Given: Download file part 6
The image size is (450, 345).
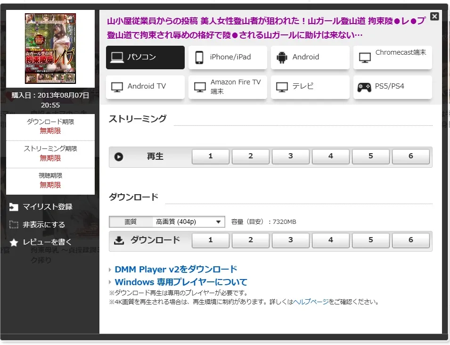Looking at the screenshot, I should (411, 240).
